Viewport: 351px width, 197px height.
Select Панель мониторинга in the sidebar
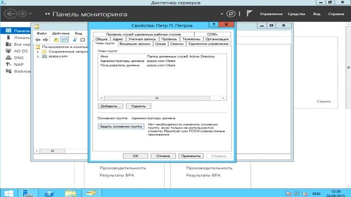[x=15, y=31]
